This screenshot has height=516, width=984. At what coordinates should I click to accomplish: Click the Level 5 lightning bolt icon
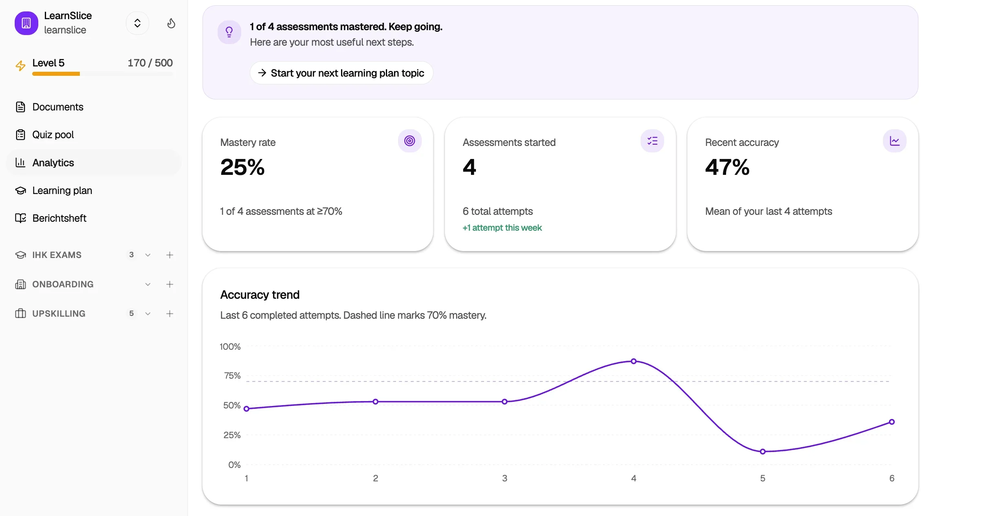click(20, 65)
